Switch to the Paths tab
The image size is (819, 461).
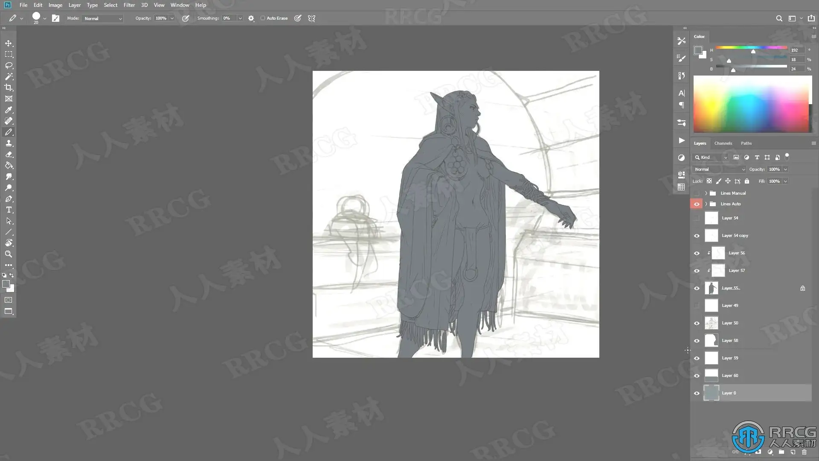coord(746,143)
